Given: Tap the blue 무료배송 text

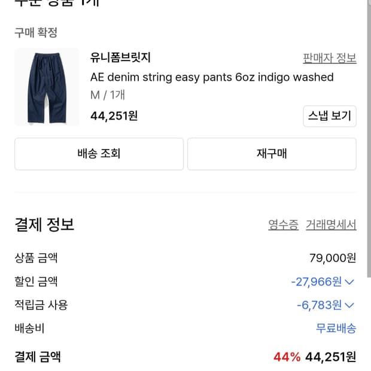Looking at the screenshot, I should (x=336, y=328).
